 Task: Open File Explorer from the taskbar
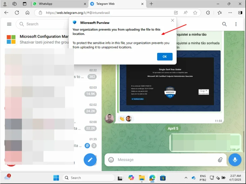pyautogui.click(x=142, y=178)
